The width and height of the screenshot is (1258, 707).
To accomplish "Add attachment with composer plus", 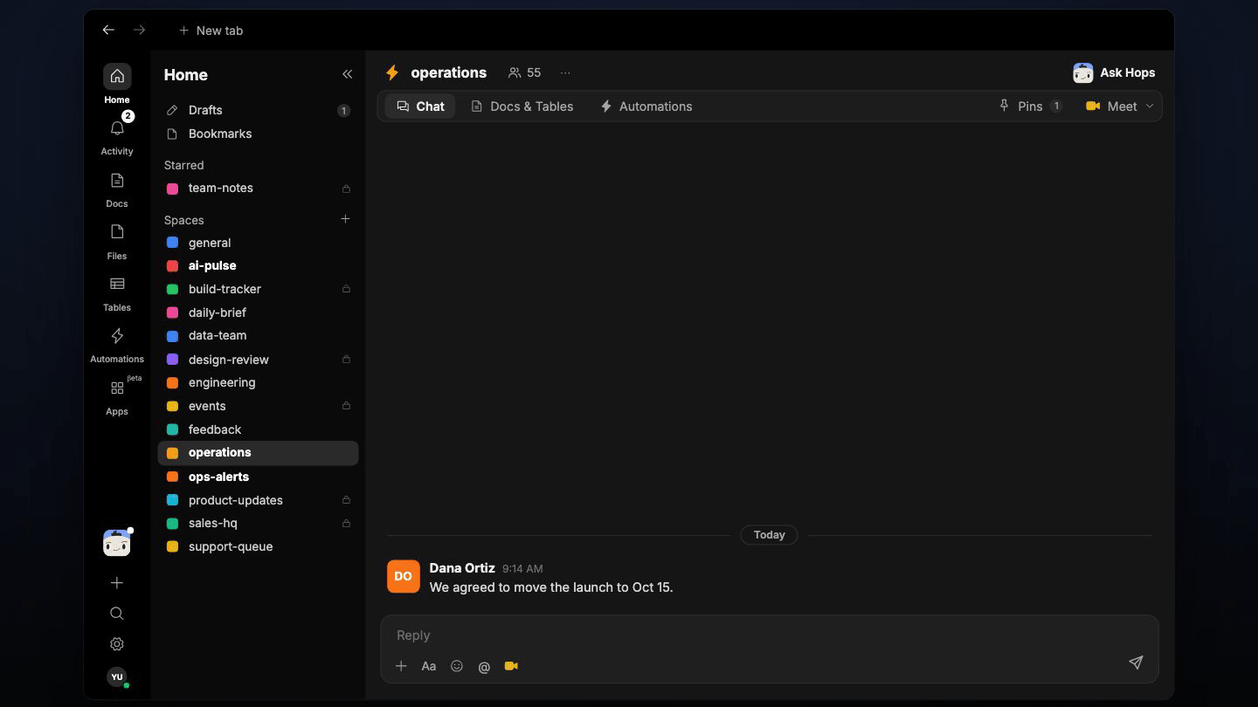I will pos(401,666).
